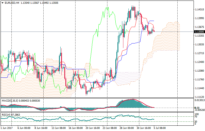Open the dropdown arrow beside EURUSD,H4
The height and width of the screenshot is (131, 205).
coord(2,3)
